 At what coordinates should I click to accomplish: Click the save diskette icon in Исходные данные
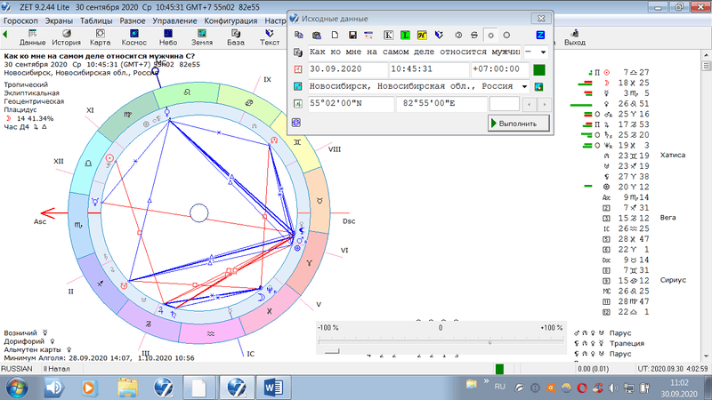pyautogui.click(x=352, y=35)
